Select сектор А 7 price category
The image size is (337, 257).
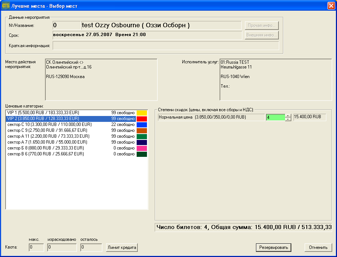(71, 142)
